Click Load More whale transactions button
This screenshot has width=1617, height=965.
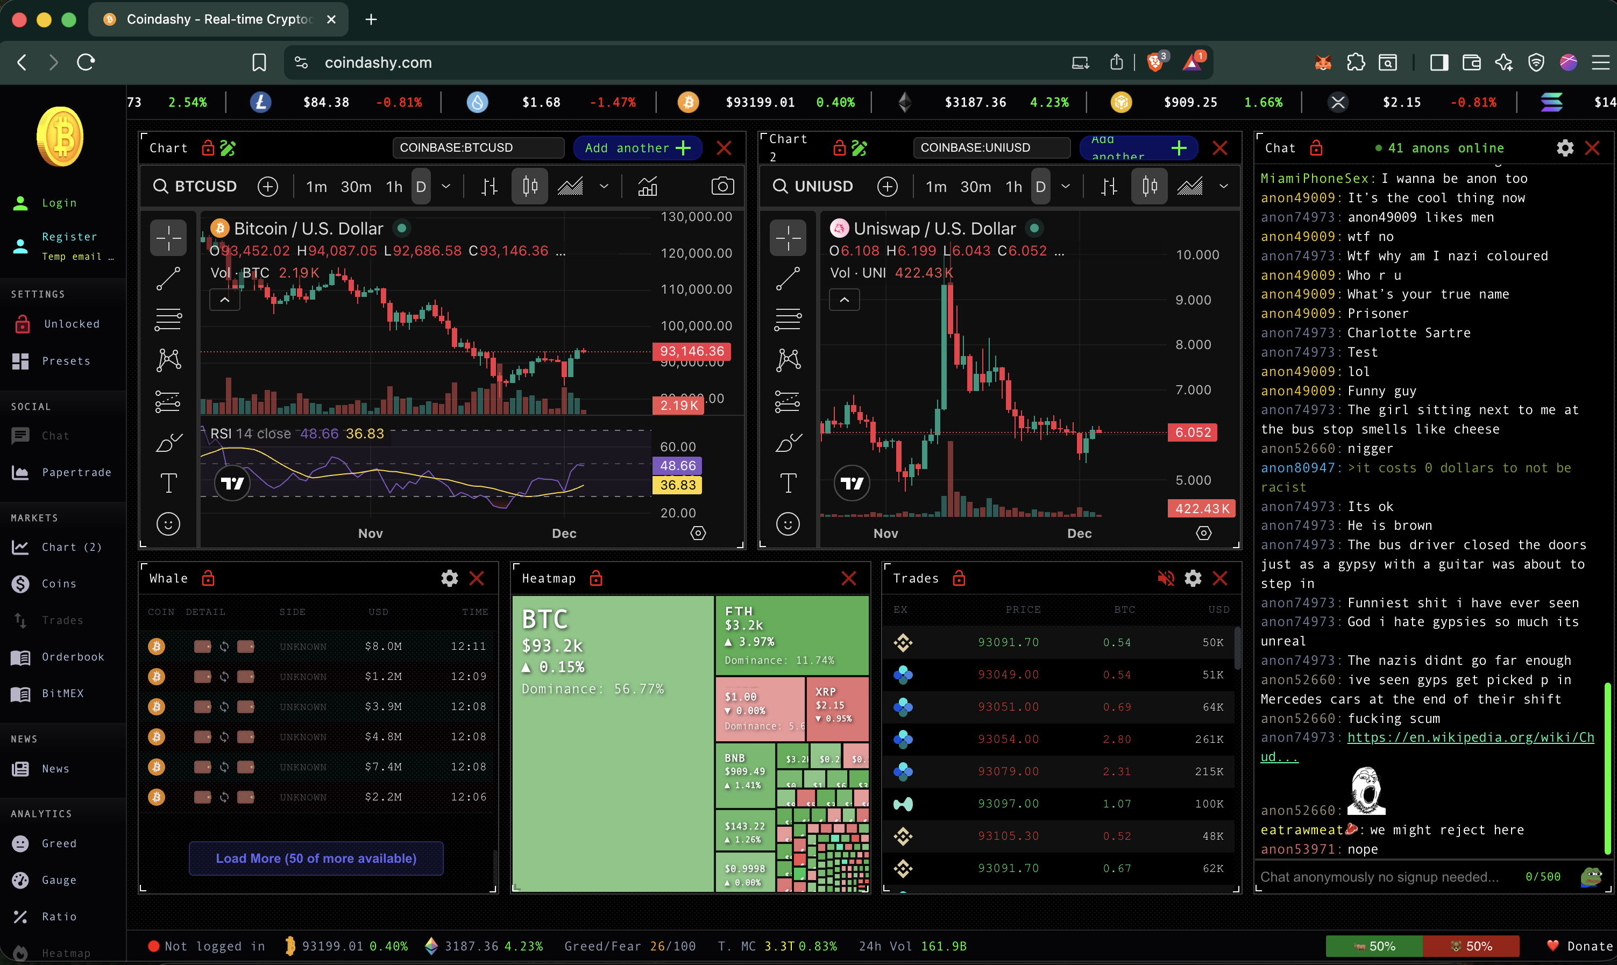point(316,858)
